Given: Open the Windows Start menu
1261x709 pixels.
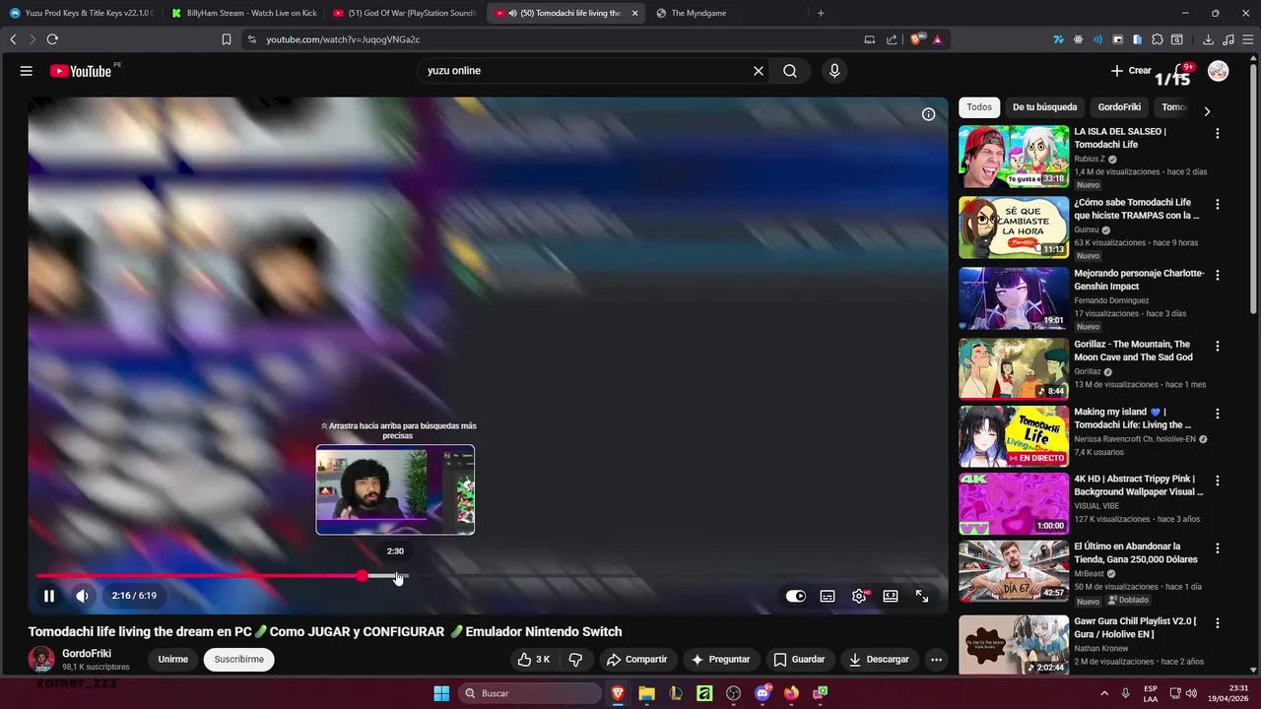Looking at the screenshot, I should click(x=441, y=693).
